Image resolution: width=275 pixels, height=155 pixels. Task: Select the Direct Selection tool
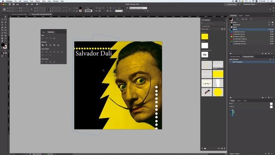(6, 17)
